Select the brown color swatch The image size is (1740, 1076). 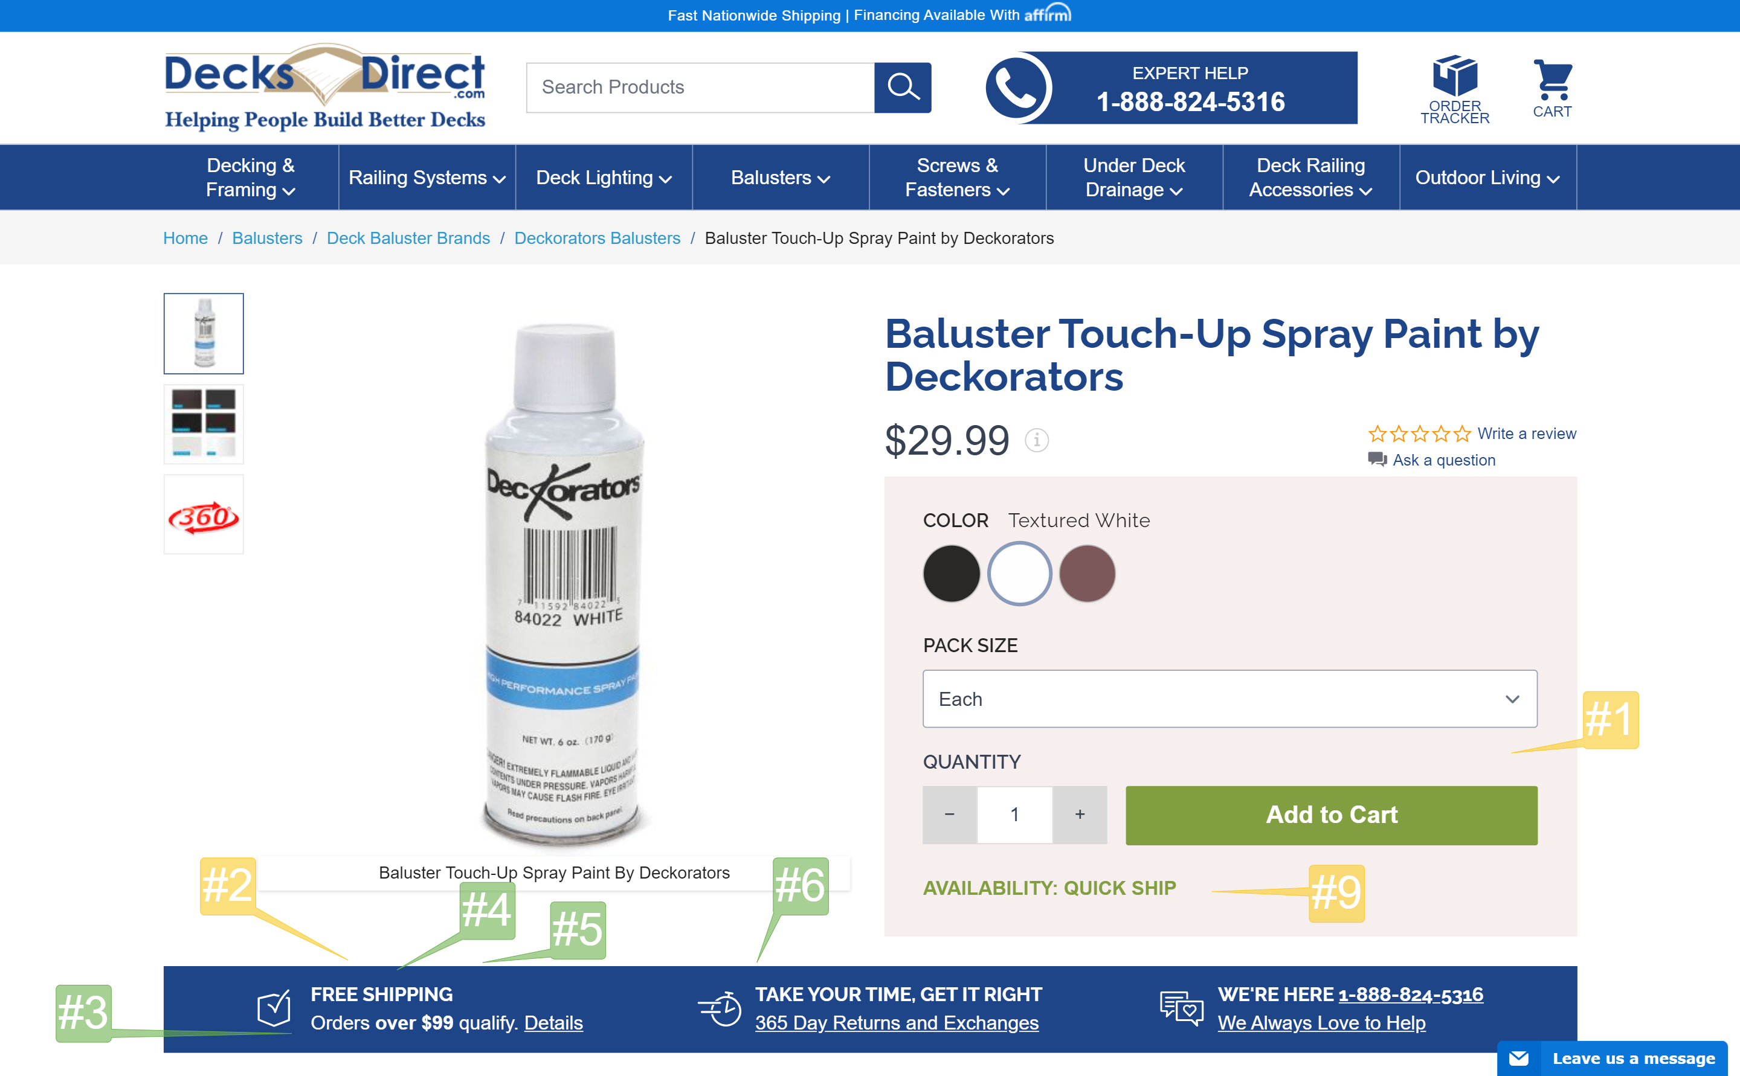(x=1086, y=574)
